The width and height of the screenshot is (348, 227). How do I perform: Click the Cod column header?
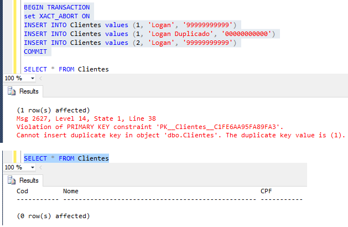[23, 191]
